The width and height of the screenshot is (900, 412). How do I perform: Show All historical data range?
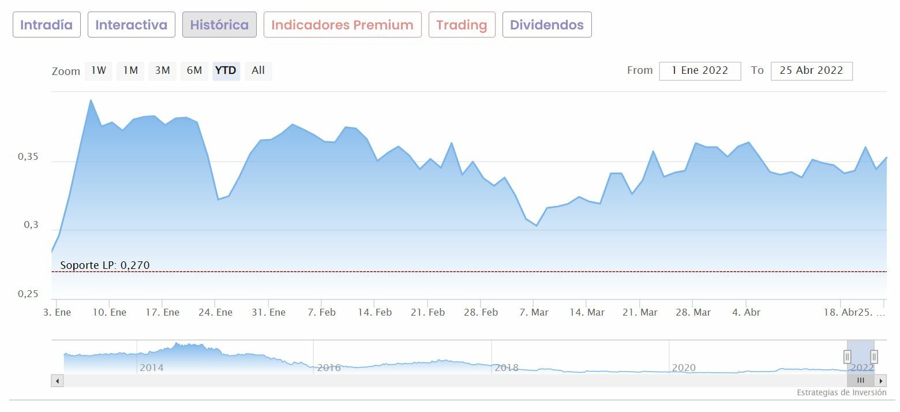point(258,70)
